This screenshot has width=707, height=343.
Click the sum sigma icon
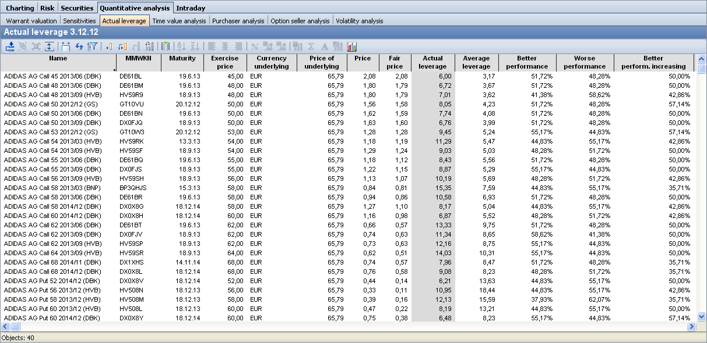pos(311,47)
